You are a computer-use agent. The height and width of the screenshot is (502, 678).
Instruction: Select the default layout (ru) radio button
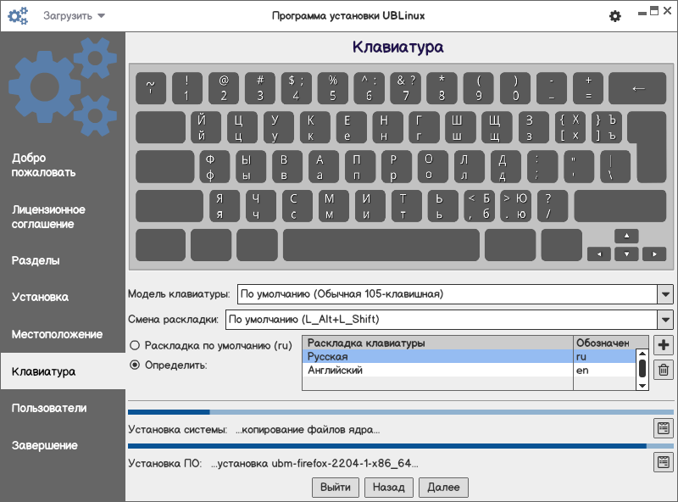tap(135, 346)
